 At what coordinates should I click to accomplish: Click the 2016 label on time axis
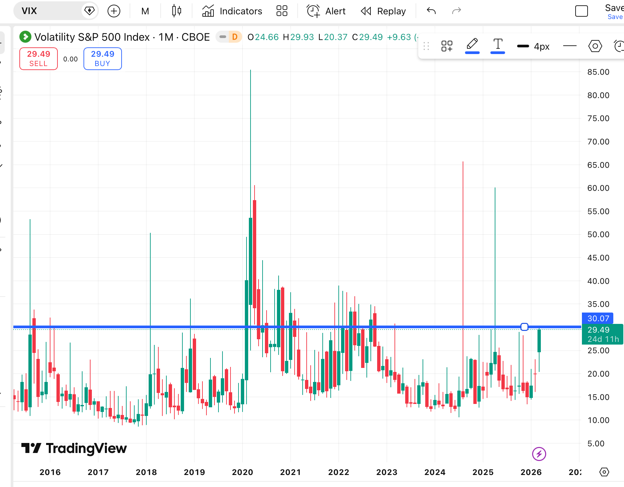(50, 472)
